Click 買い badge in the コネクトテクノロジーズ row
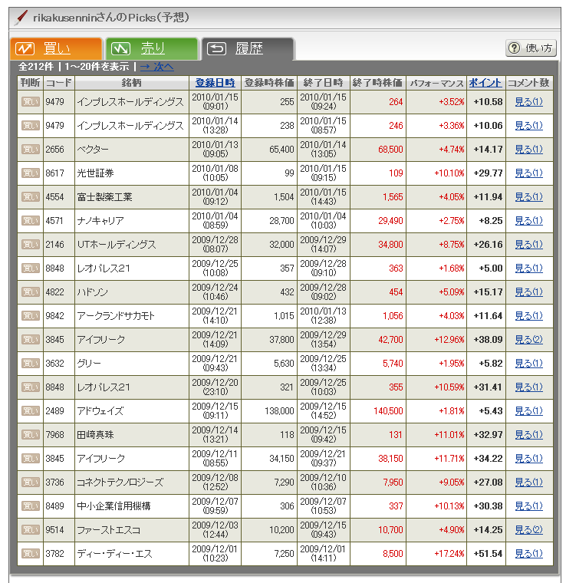This screenshot has width=566, height=583. pos(31,483)
